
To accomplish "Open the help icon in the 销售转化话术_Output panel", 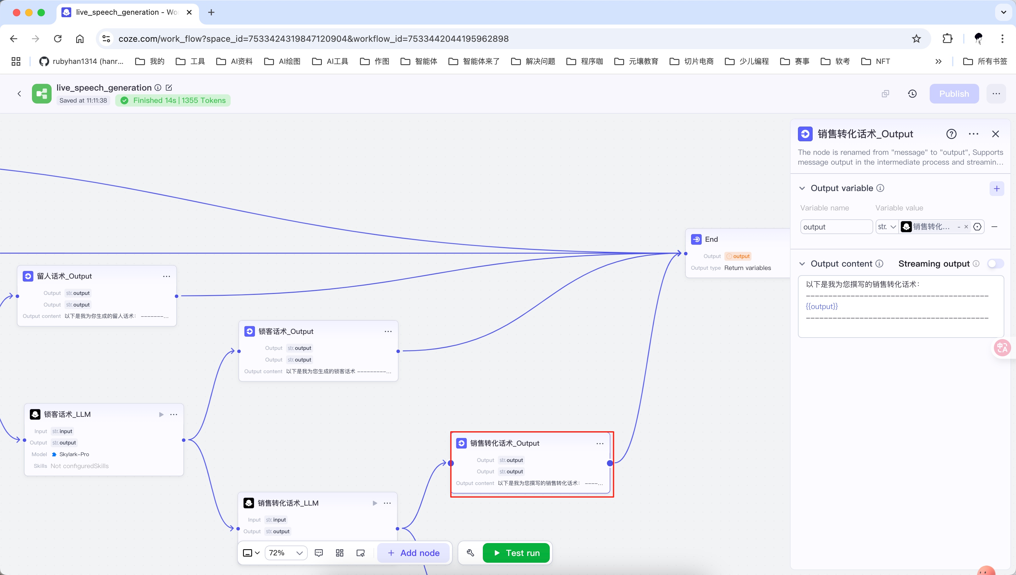I will tap(951, 134).
